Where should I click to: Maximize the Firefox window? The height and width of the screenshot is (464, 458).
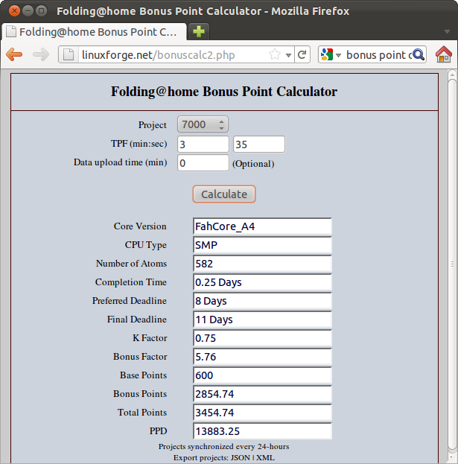41,11
